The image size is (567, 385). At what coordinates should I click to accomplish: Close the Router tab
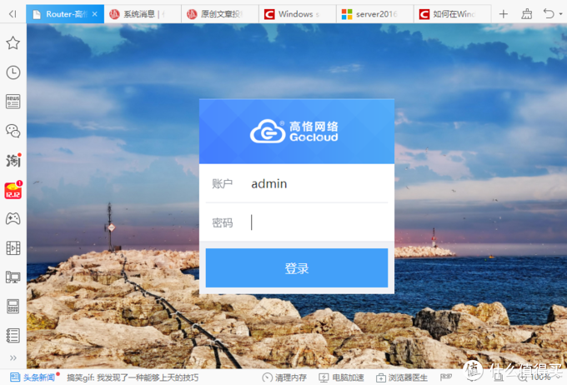[x=95, y=14]
